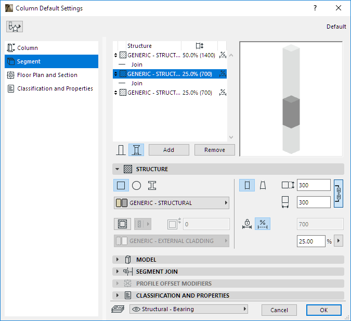Click the segment length field (700)
Image resolution: width=351 pixels, height=321 pixels.
point(320,224)
